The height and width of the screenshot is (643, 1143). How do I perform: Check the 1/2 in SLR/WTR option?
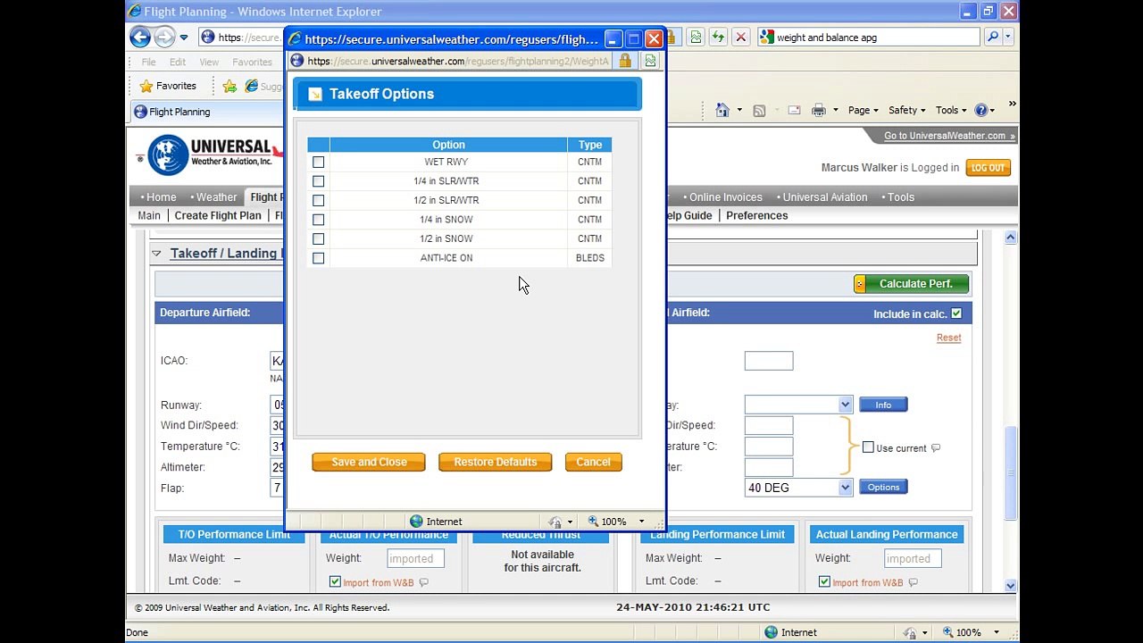(x=318, y=200)
